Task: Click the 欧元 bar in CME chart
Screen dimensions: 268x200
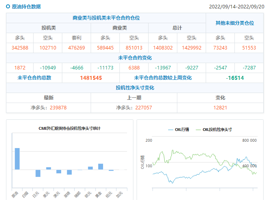Action: point(90,168)
